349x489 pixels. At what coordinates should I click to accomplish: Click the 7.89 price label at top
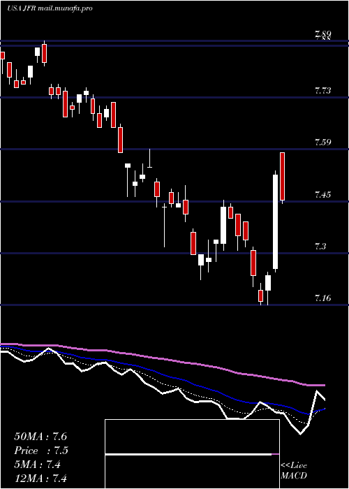click(322, 34)
